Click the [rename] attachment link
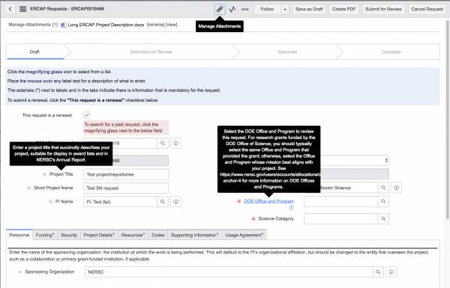The height and width of the screenshot is (288, 450). (155, 25)
